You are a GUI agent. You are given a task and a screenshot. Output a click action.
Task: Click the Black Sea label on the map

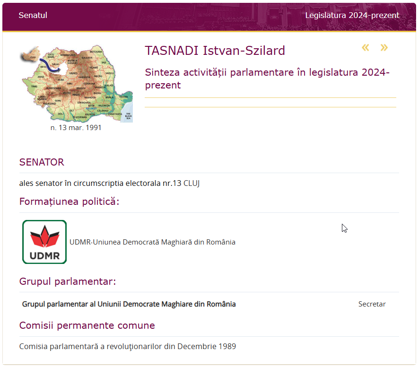(128, 115)
